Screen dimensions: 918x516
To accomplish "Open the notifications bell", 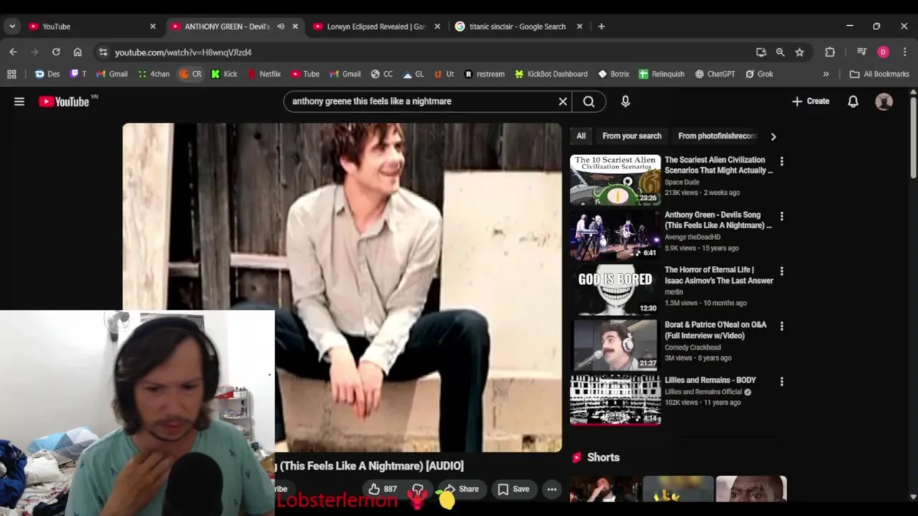I will click(x=853, y=102).
